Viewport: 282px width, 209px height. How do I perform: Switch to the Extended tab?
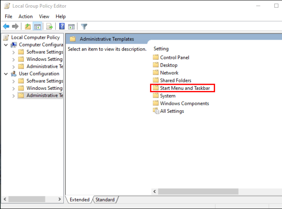click(x=80, y=200)
